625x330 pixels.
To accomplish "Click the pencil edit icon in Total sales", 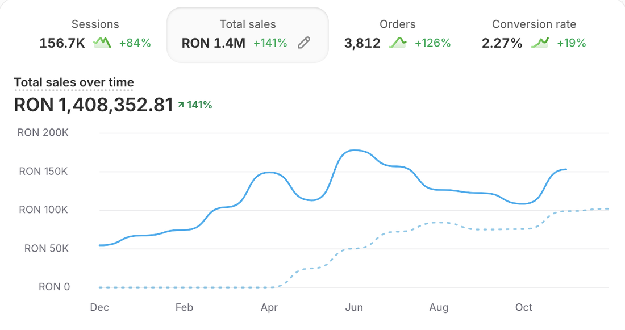I will coord(304,43).
